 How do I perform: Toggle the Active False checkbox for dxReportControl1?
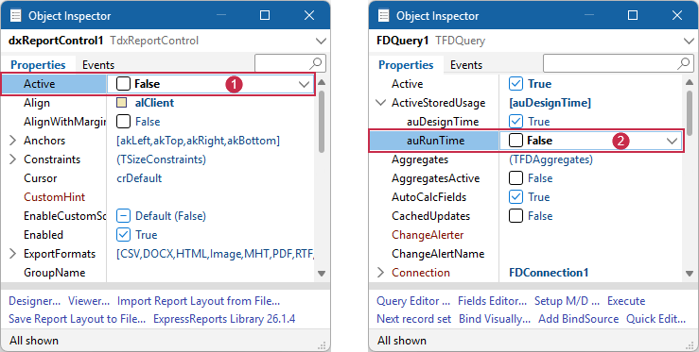pos(123,84)
